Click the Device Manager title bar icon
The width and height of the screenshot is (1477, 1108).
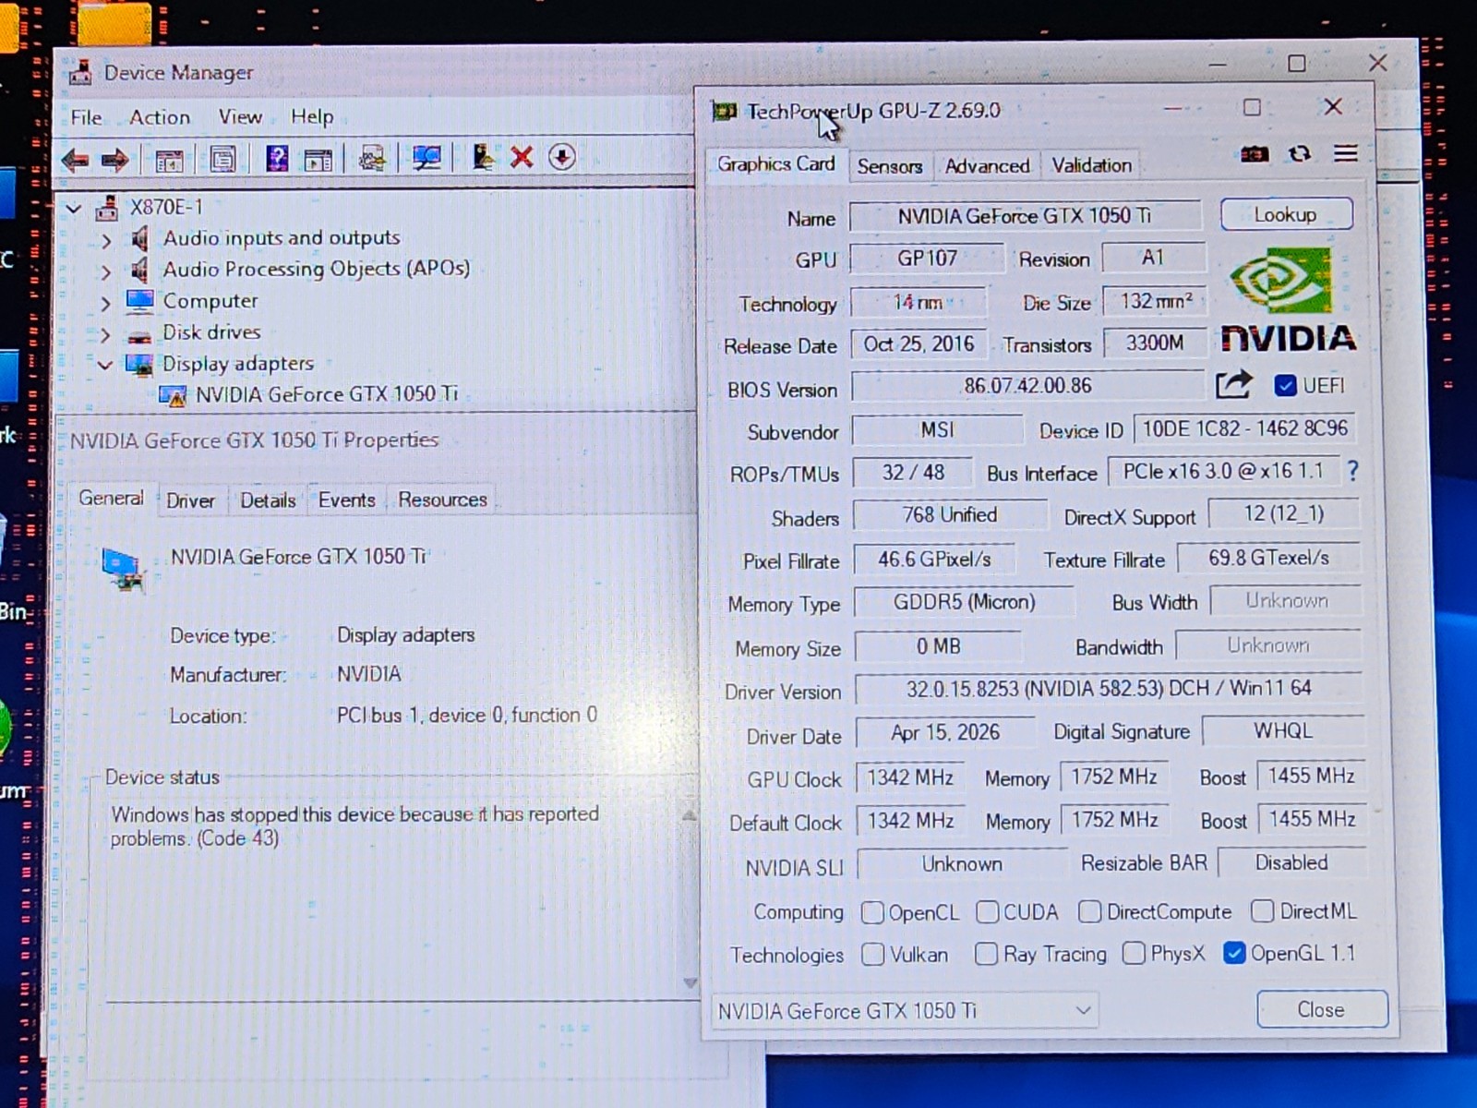point(80,72)
